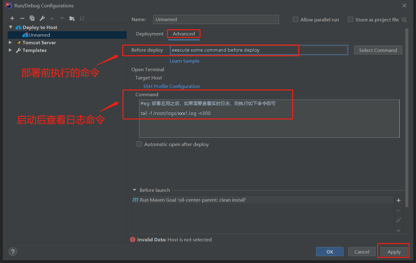Click the Tomcat Server icon in the tree
The width and height of the screenshot is (416, 263).
point(19,43)
